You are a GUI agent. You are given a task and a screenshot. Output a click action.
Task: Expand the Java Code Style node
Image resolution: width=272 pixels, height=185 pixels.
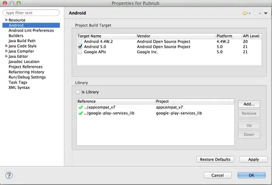pyautogui.click(x=7, y=46)
